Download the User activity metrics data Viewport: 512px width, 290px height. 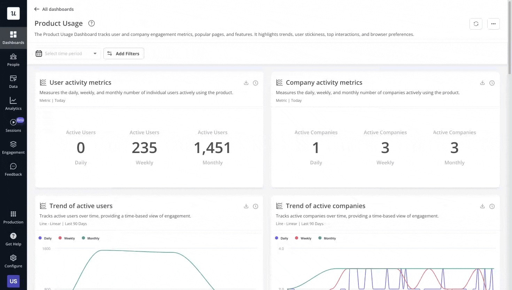pos(246,83)
